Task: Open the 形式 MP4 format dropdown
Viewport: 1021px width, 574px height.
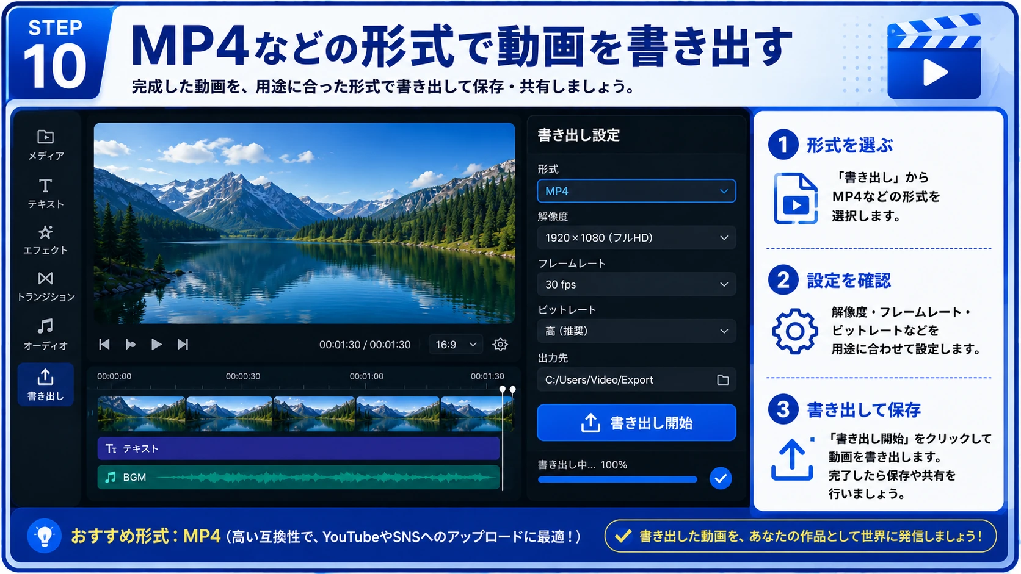Action: coord(636,191)
